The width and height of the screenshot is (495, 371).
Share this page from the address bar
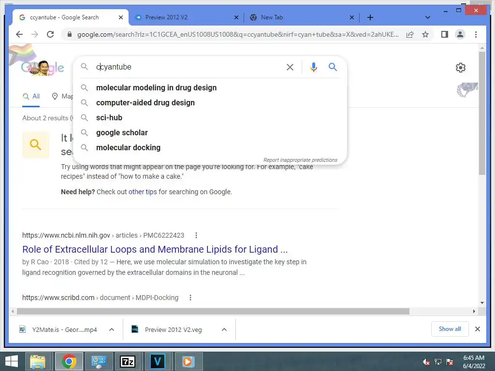coord(410,34)
